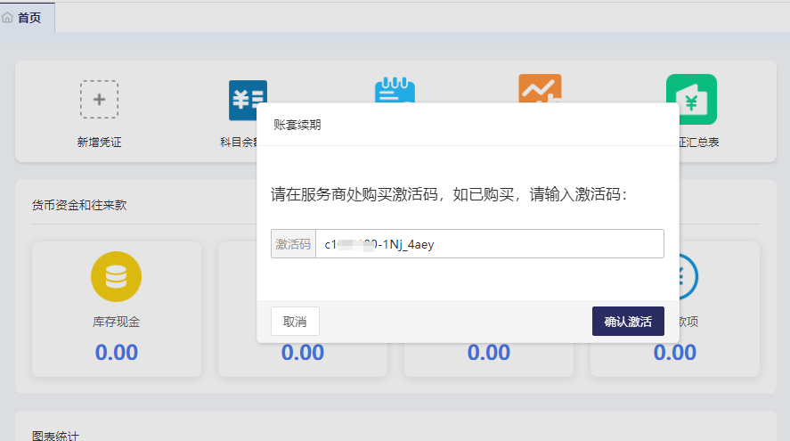Click the 图表统计 section heading

[x=55, y=436]
